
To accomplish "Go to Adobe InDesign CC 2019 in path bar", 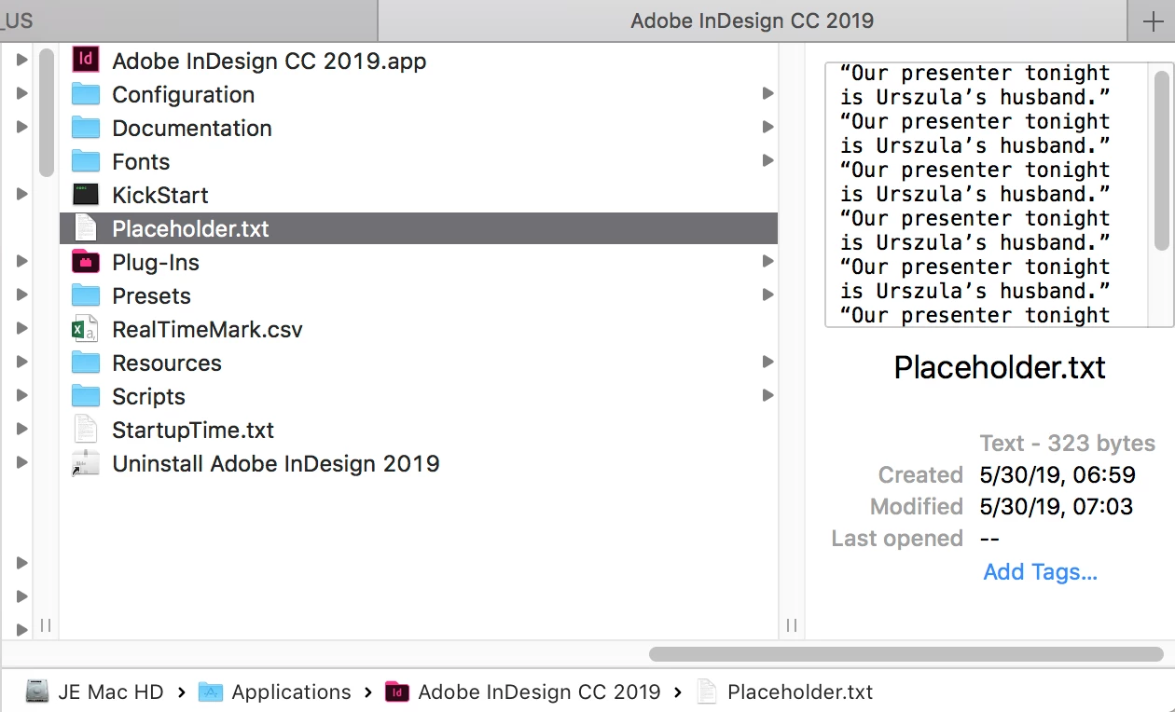I will pyautogui.click(x=539, y=691).
